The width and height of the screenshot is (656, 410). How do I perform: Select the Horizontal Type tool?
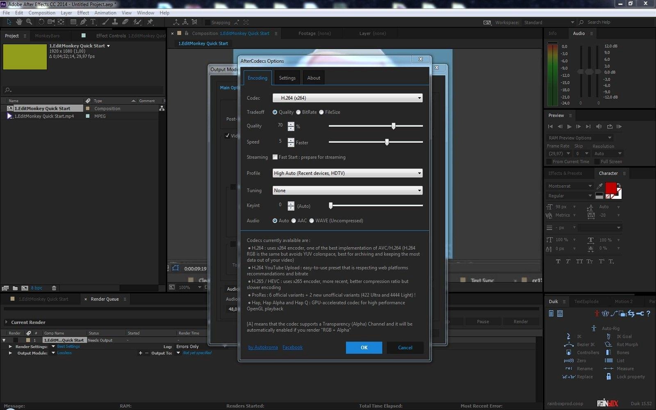pos(93,22)
